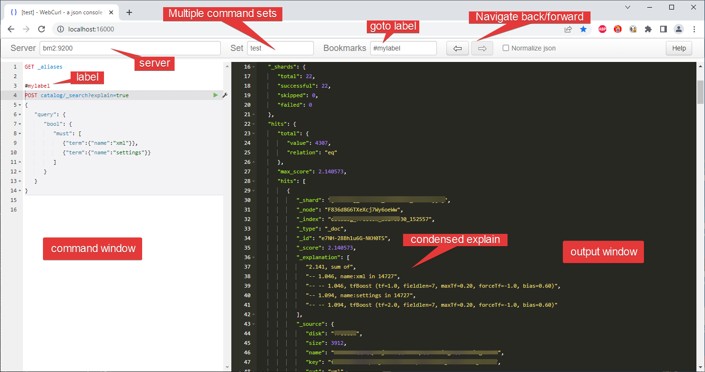This screenshot has width=705, height=372.
Task: Click the "failed": 0 output line
Action: pyautogui.click(x=295, y=105)
